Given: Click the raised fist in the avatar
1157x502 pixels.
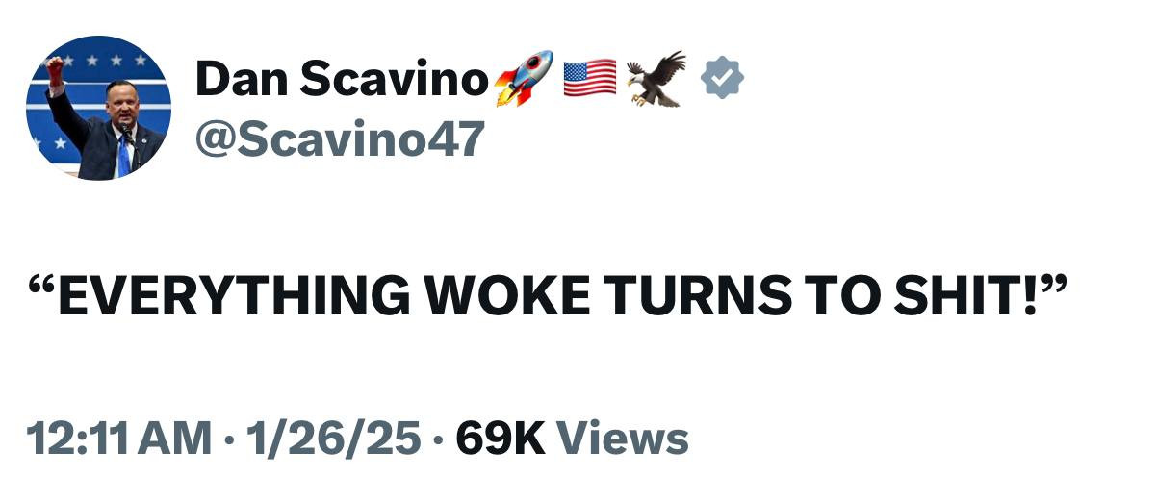Looking at the screenshot, I should tap(55, 69).
